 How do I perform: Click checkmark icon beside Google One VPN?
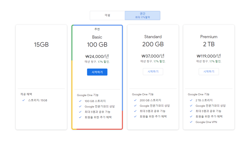(x=191, y=122)
